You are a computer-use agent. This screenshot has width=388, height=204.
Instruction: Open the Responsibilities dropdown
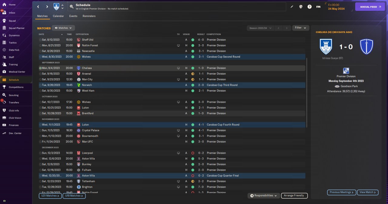click(263, 196)
